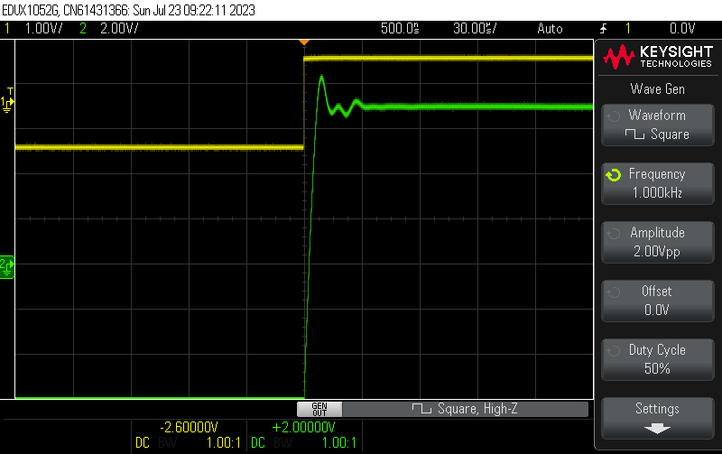Click the green rotary knob icon beside Frequency

(614, 175)
